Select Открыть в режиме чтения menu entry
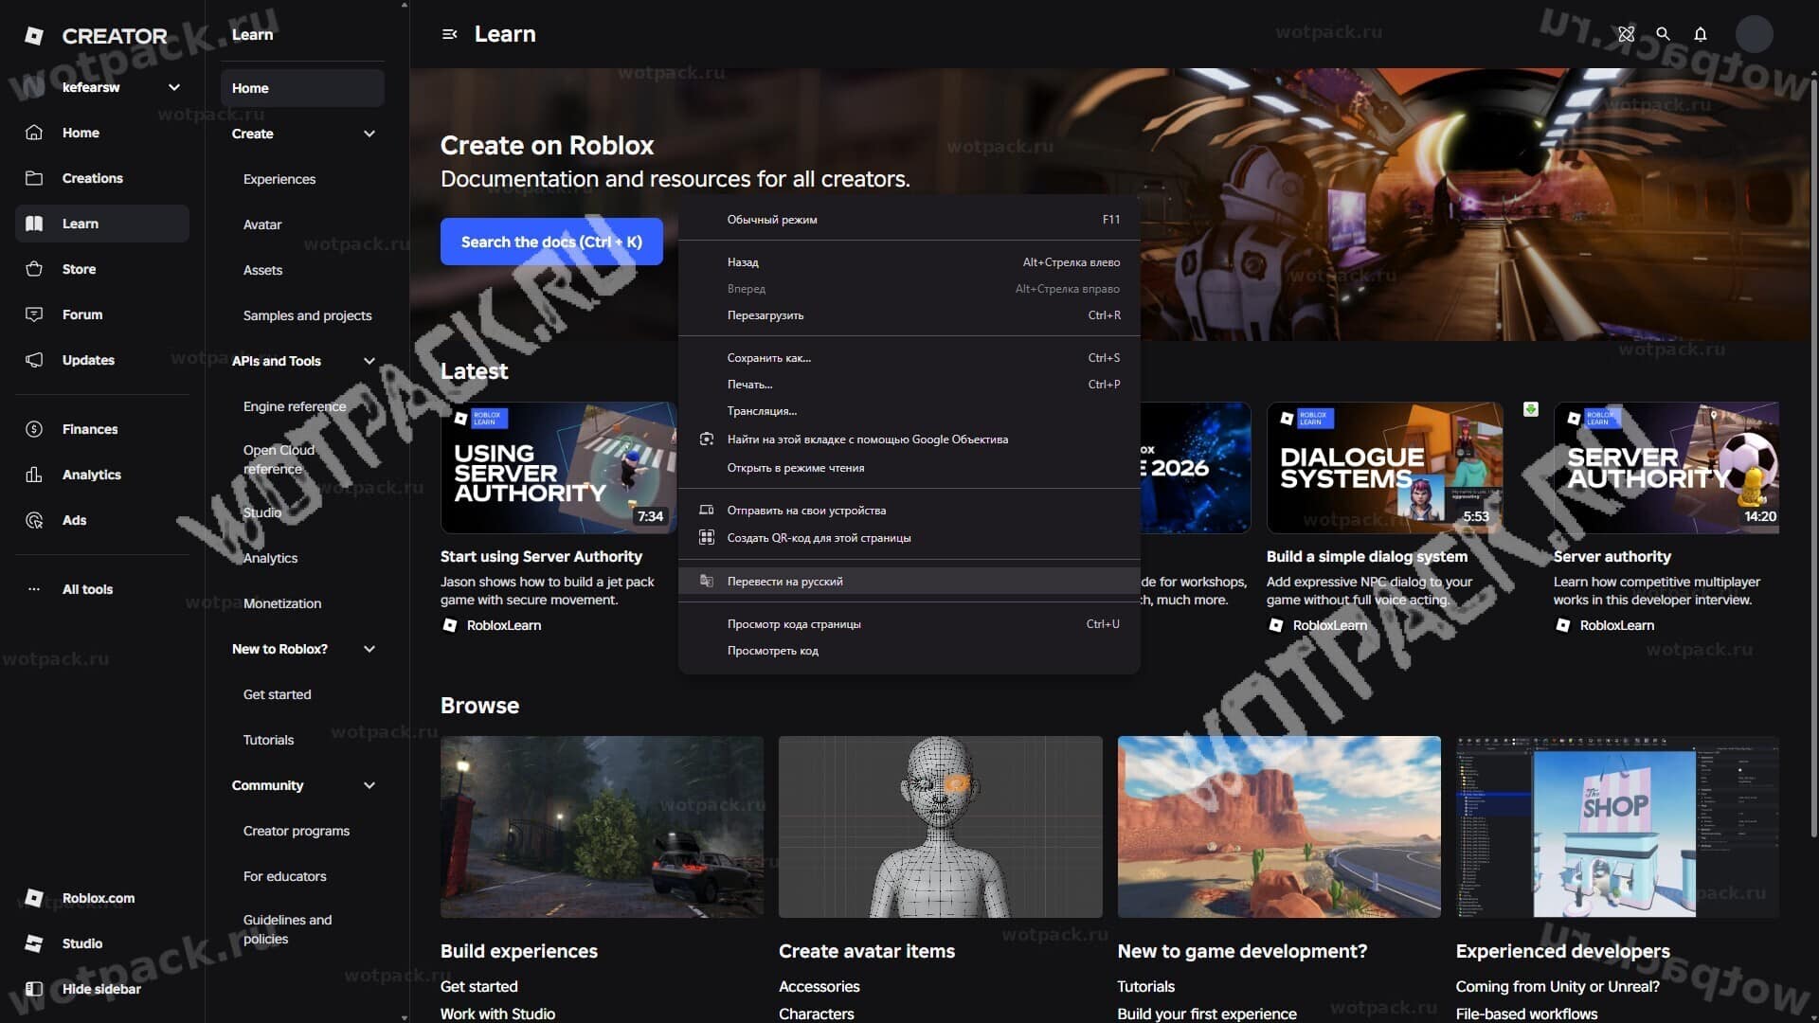1819x1023 pixels. [909, 468]
